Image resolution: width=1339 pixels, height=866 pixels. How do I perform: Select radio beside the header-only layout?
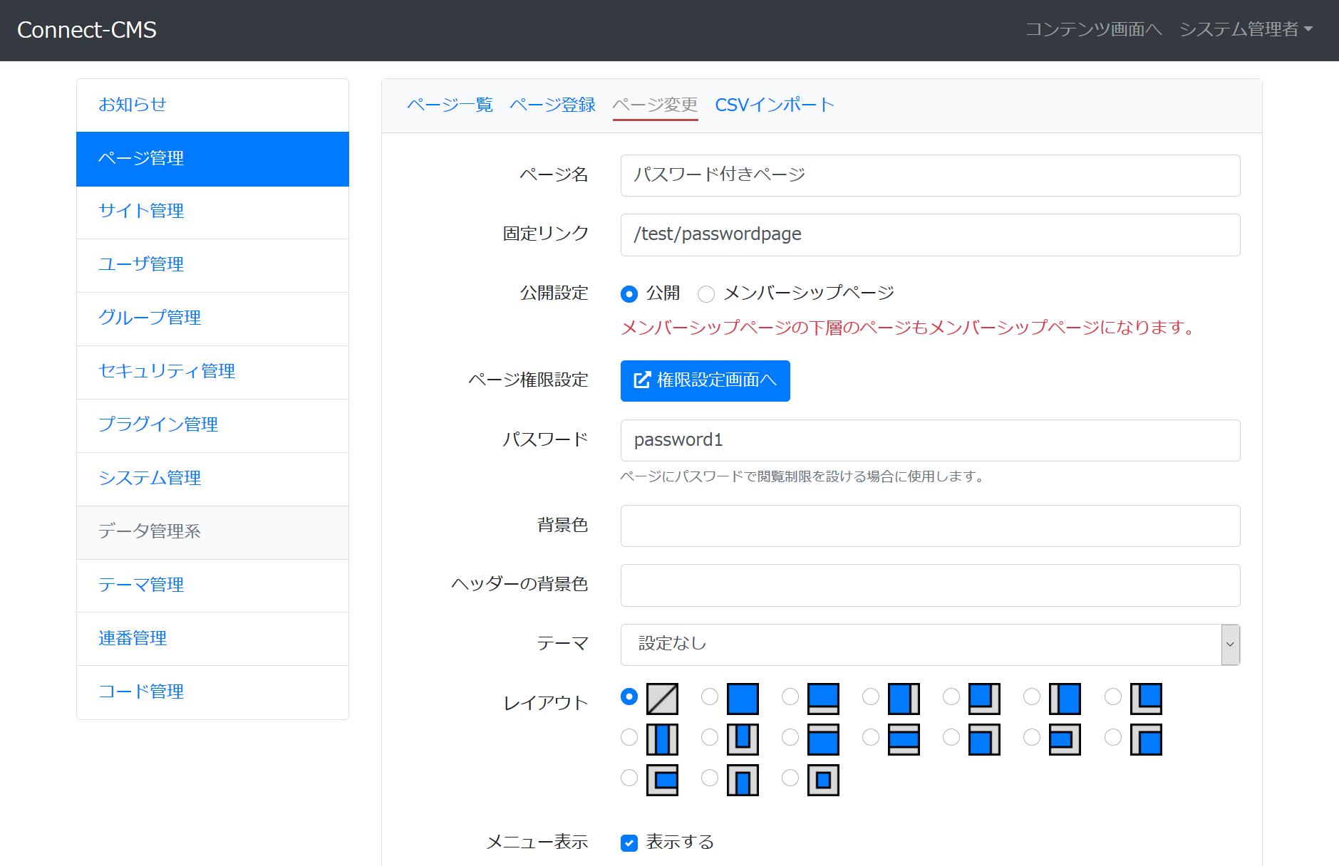click(x=790, y=737)
